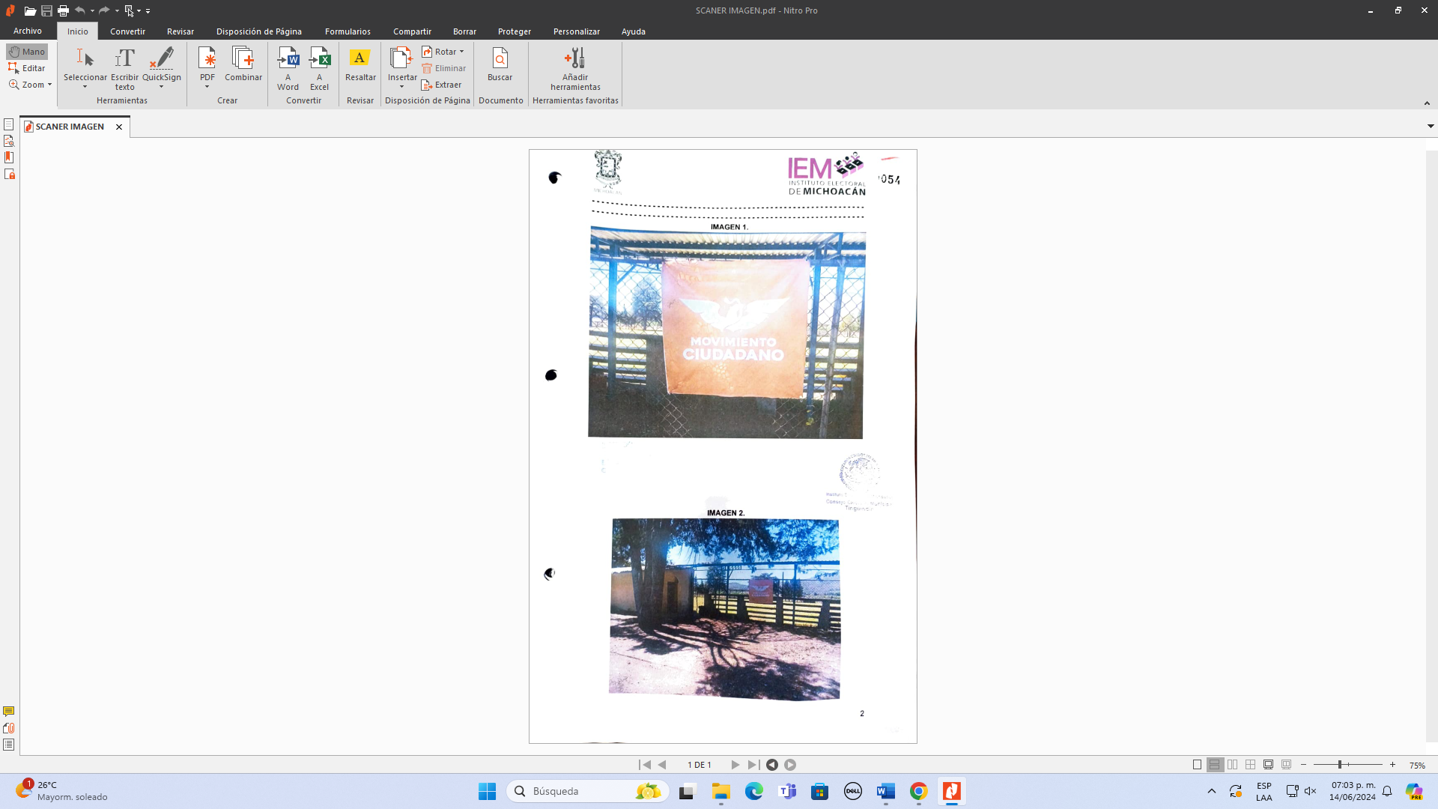Toggle full screen view in status bar

pyautogui.click(x=1269, y=765)
